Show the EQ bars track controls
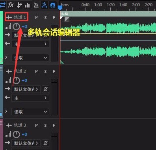This screenshot has width=156, height=150. tap(27, 5)
